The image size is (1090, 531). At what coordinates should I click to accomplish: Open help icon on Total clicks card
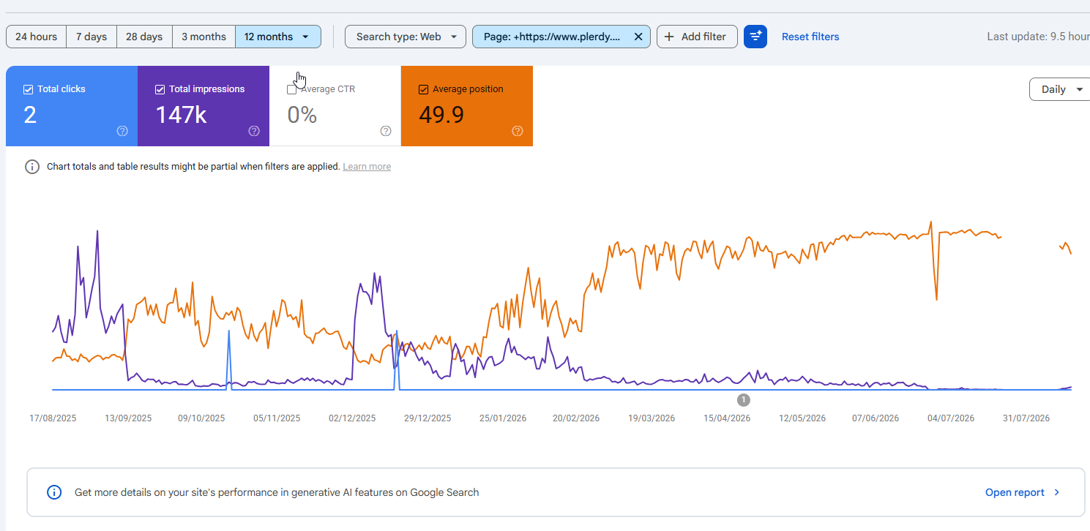[x=122, y=131]
